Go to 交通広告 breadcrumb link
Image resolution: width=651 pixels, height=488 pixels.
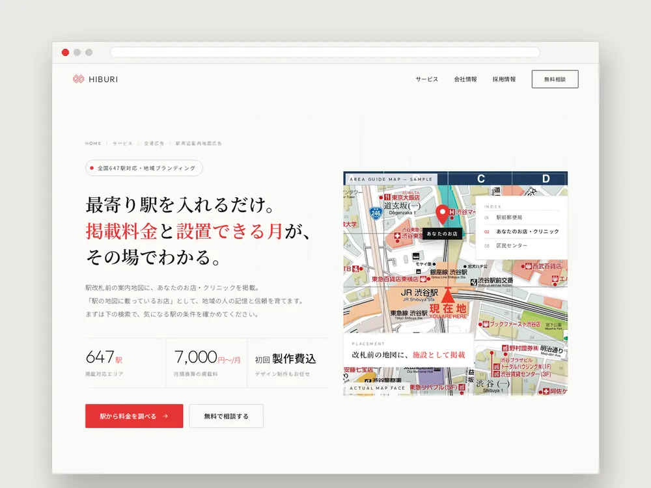point(154,143)
